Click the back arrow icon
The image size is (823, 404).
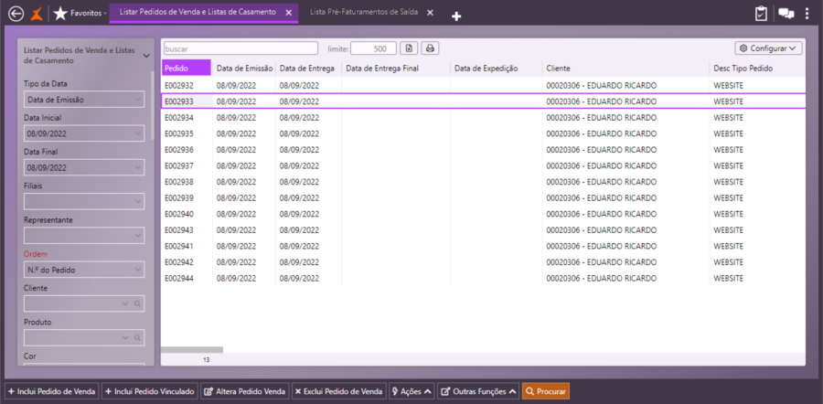click(x=15, y=14)
